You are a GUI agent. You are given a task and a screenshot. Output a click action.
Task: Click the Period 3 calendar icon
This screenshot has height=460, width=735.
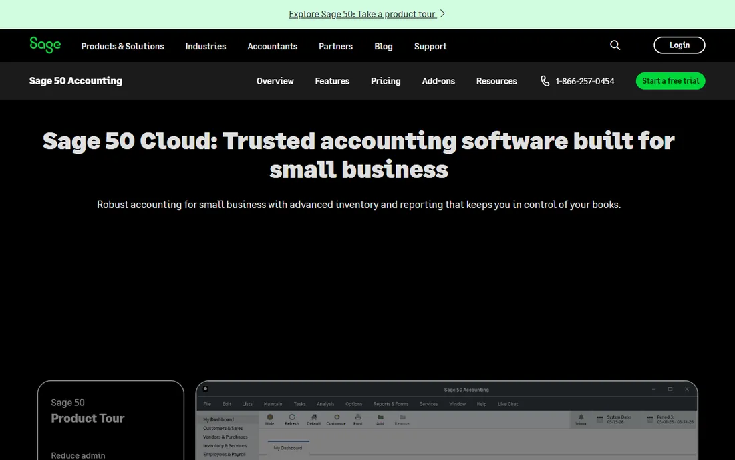pyautogui.click(x=649, y=419)
